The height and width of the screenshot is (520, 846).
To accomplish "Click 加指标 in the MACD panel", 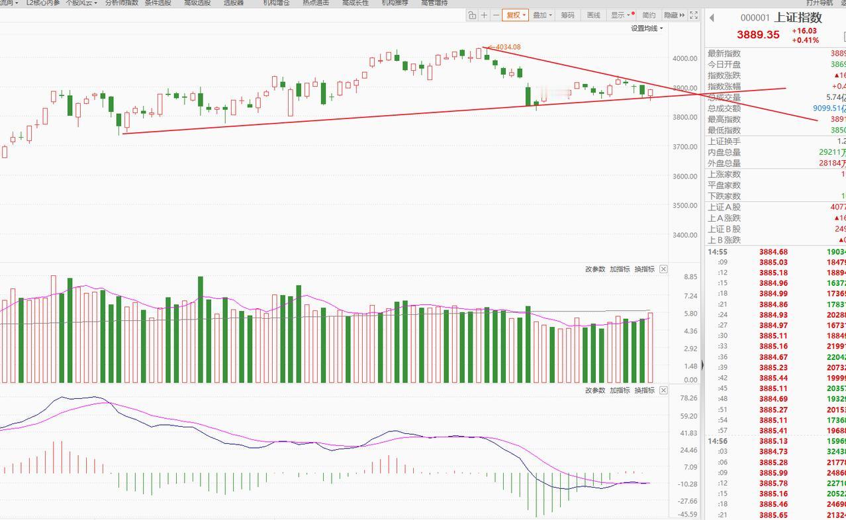I will click(x=620, y=390).
